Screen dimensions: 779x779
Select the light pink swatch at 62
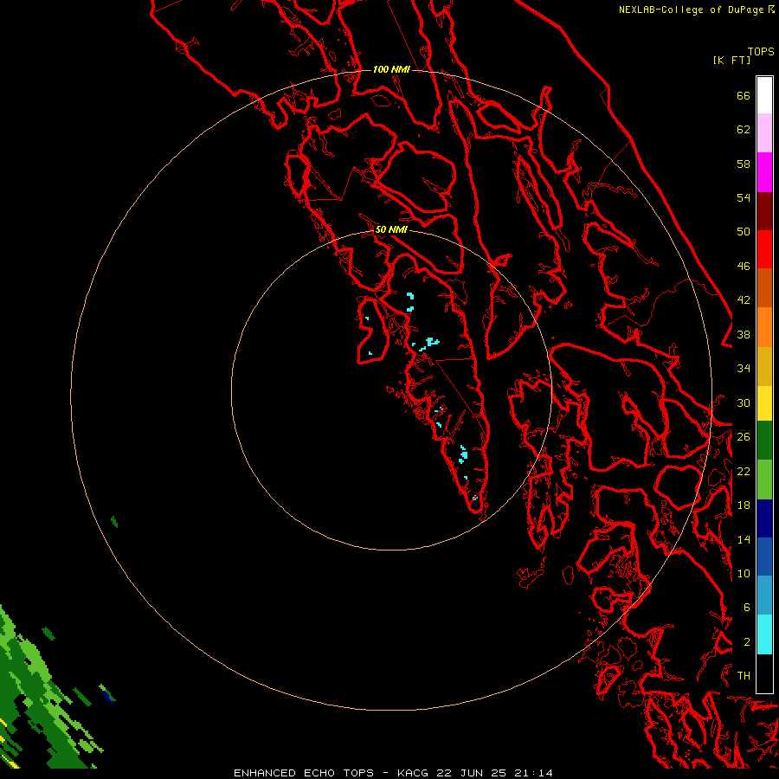pyautogui.click(x=764, y=132)
